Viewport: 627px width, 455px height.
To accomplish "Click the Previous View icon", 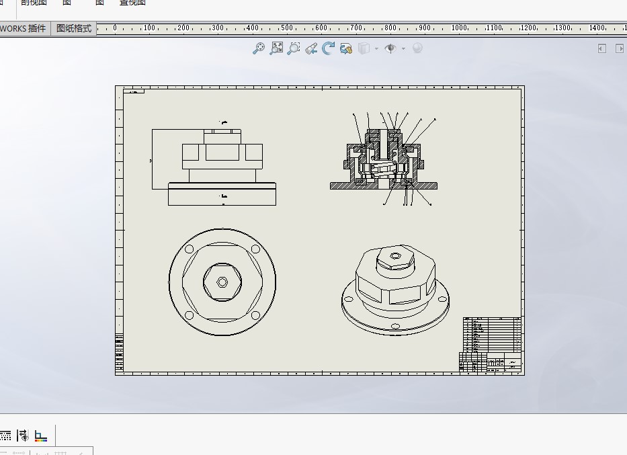I will click(x=311, y=48).
